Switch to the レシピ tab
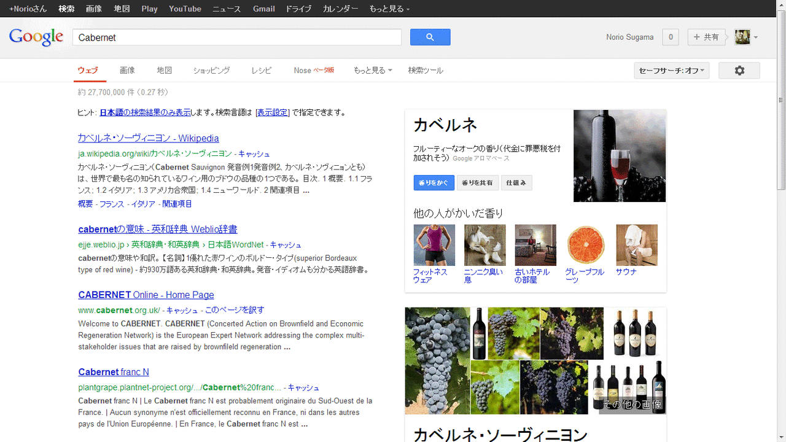The image size is (786, 442). click(x=261, y=71)
